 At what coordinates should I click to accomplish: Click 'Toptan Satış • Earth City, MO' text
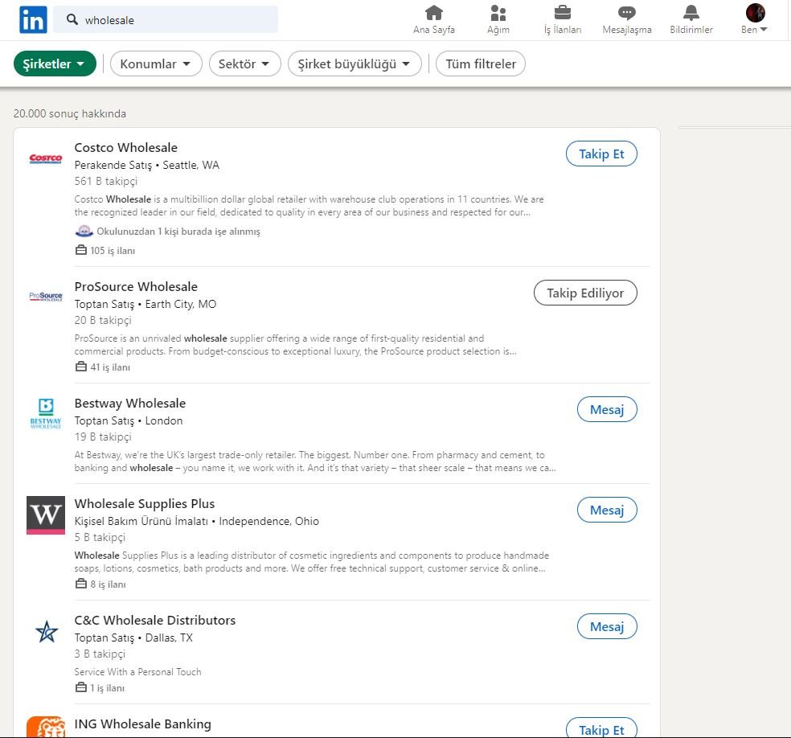pyautogui.click(x=145, y=304)
